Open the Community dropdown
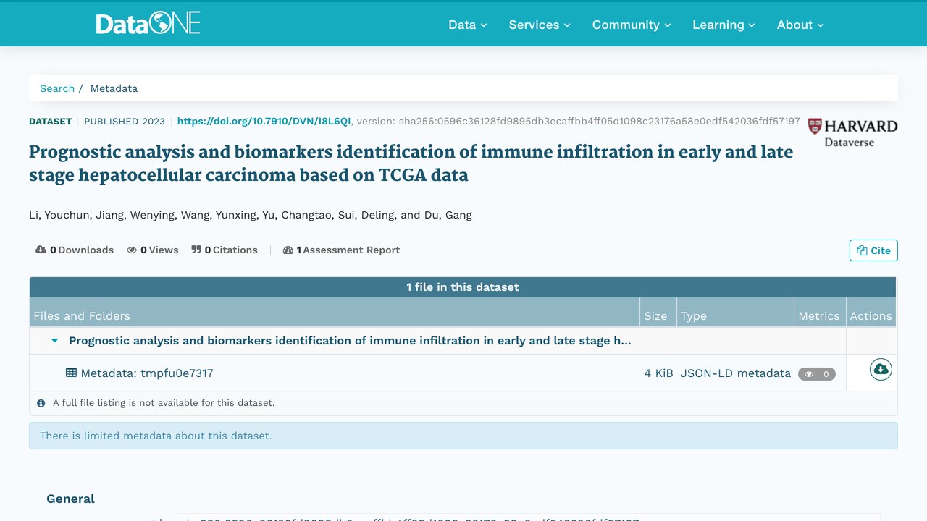Viewport: 927px width, 521px height. click(x=632, y=25)
